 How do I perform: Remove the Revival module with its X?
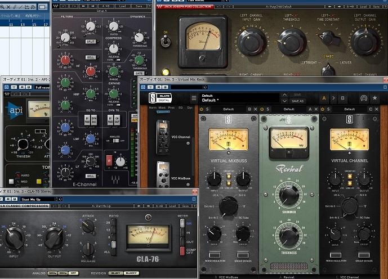pyautogui.click(x=316, y=109)
